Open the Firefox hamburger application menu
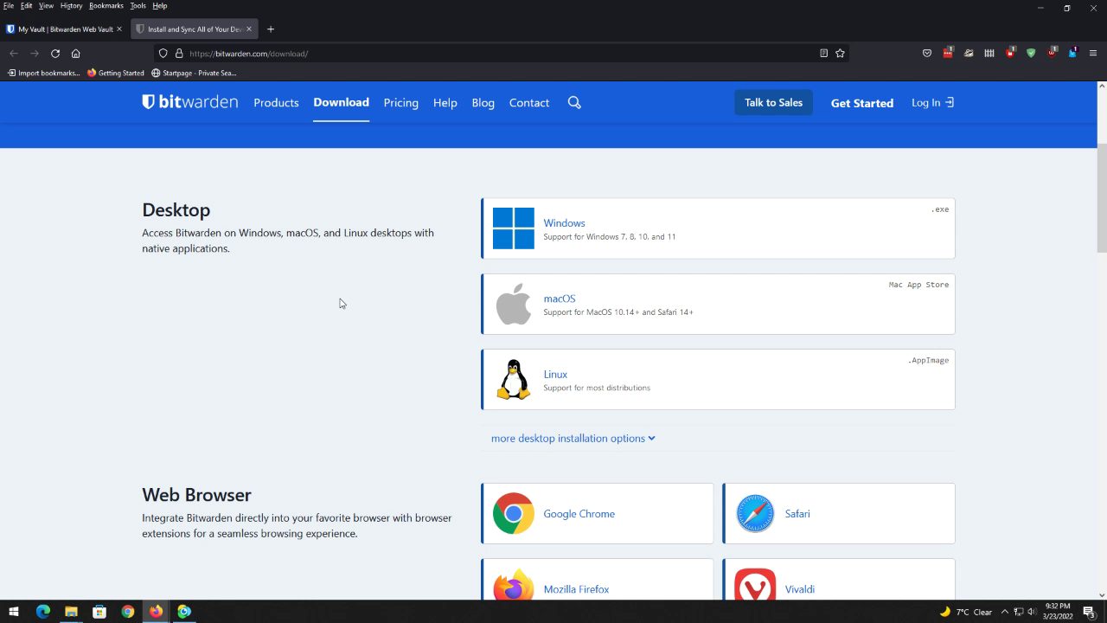 point(1093,54)
